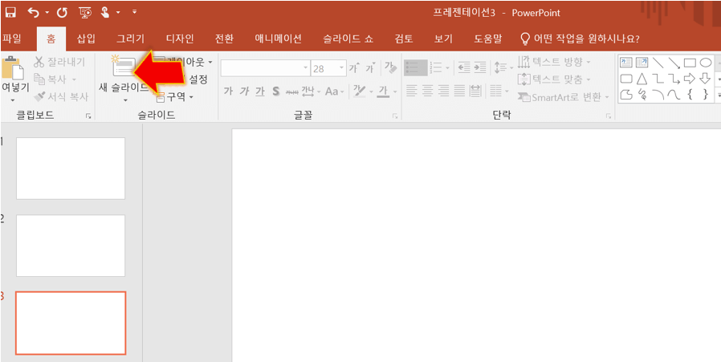Toggle bold text formatting
721x362 pixels.
click(x=228, y=91)
